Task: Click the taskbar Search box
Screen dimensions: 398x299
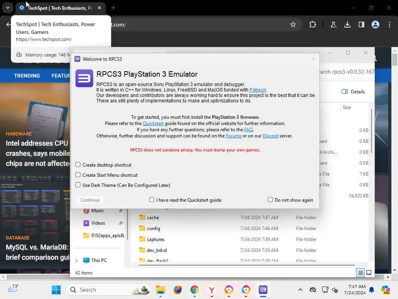Action: [108, 290]
